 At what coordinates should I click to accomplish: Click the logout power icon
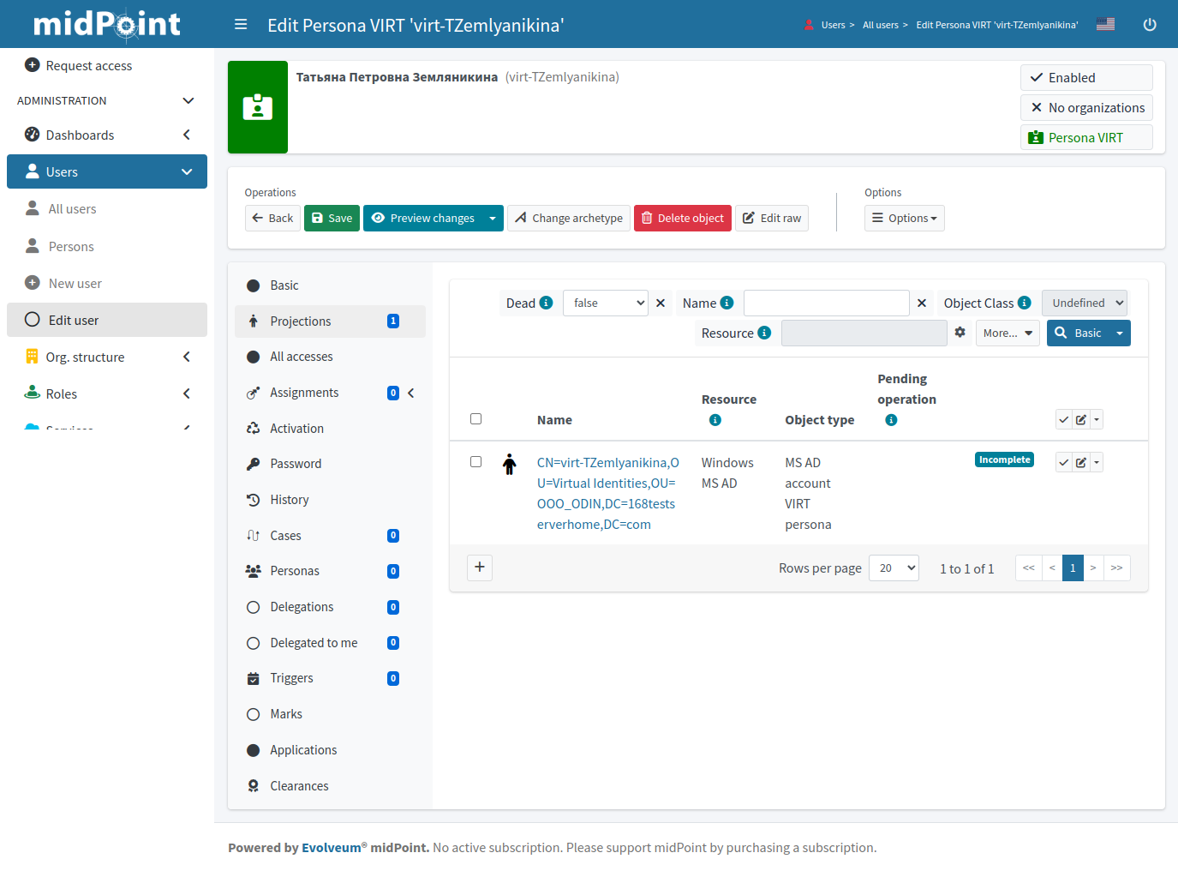tap(1150, 25)
